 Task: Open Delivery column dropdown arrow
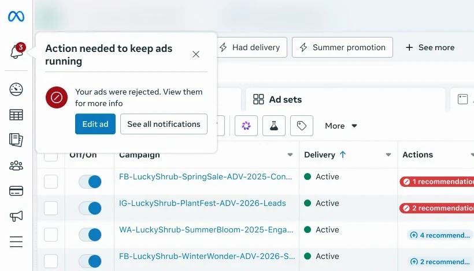388,155
